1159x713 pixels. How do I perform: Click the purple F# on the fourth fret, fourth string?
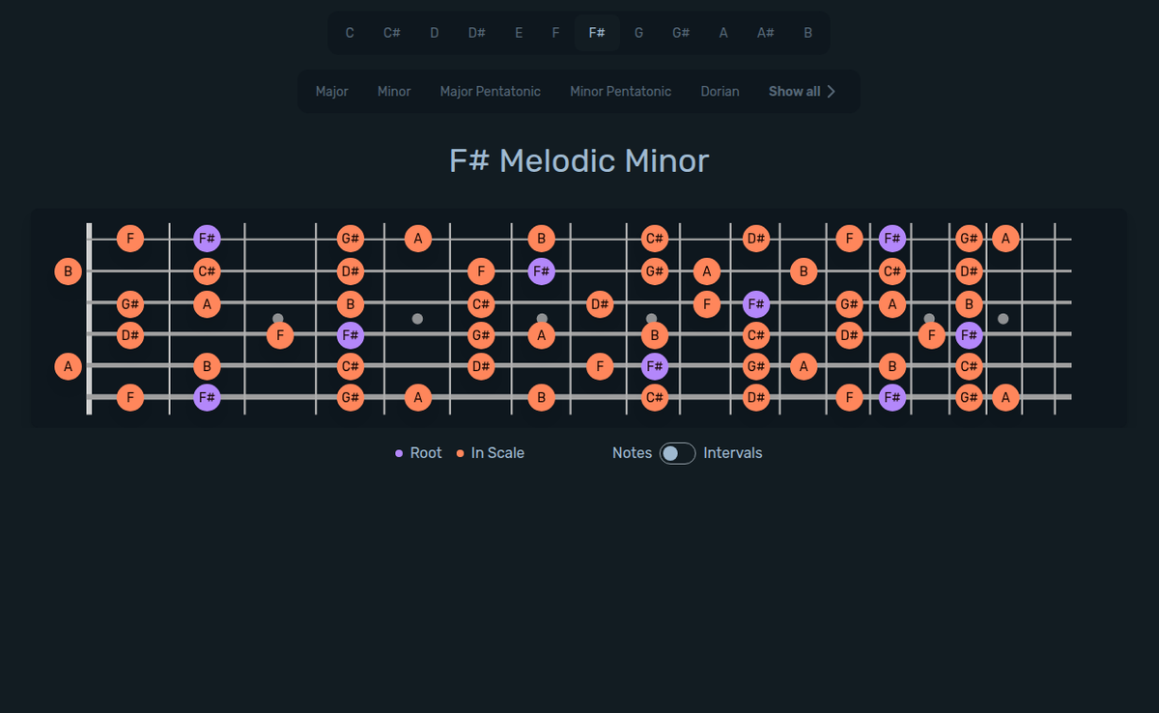tap(350, 335)
